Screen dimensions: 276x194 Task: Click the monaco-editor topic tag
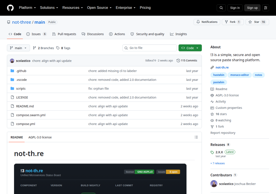[240, 75]
